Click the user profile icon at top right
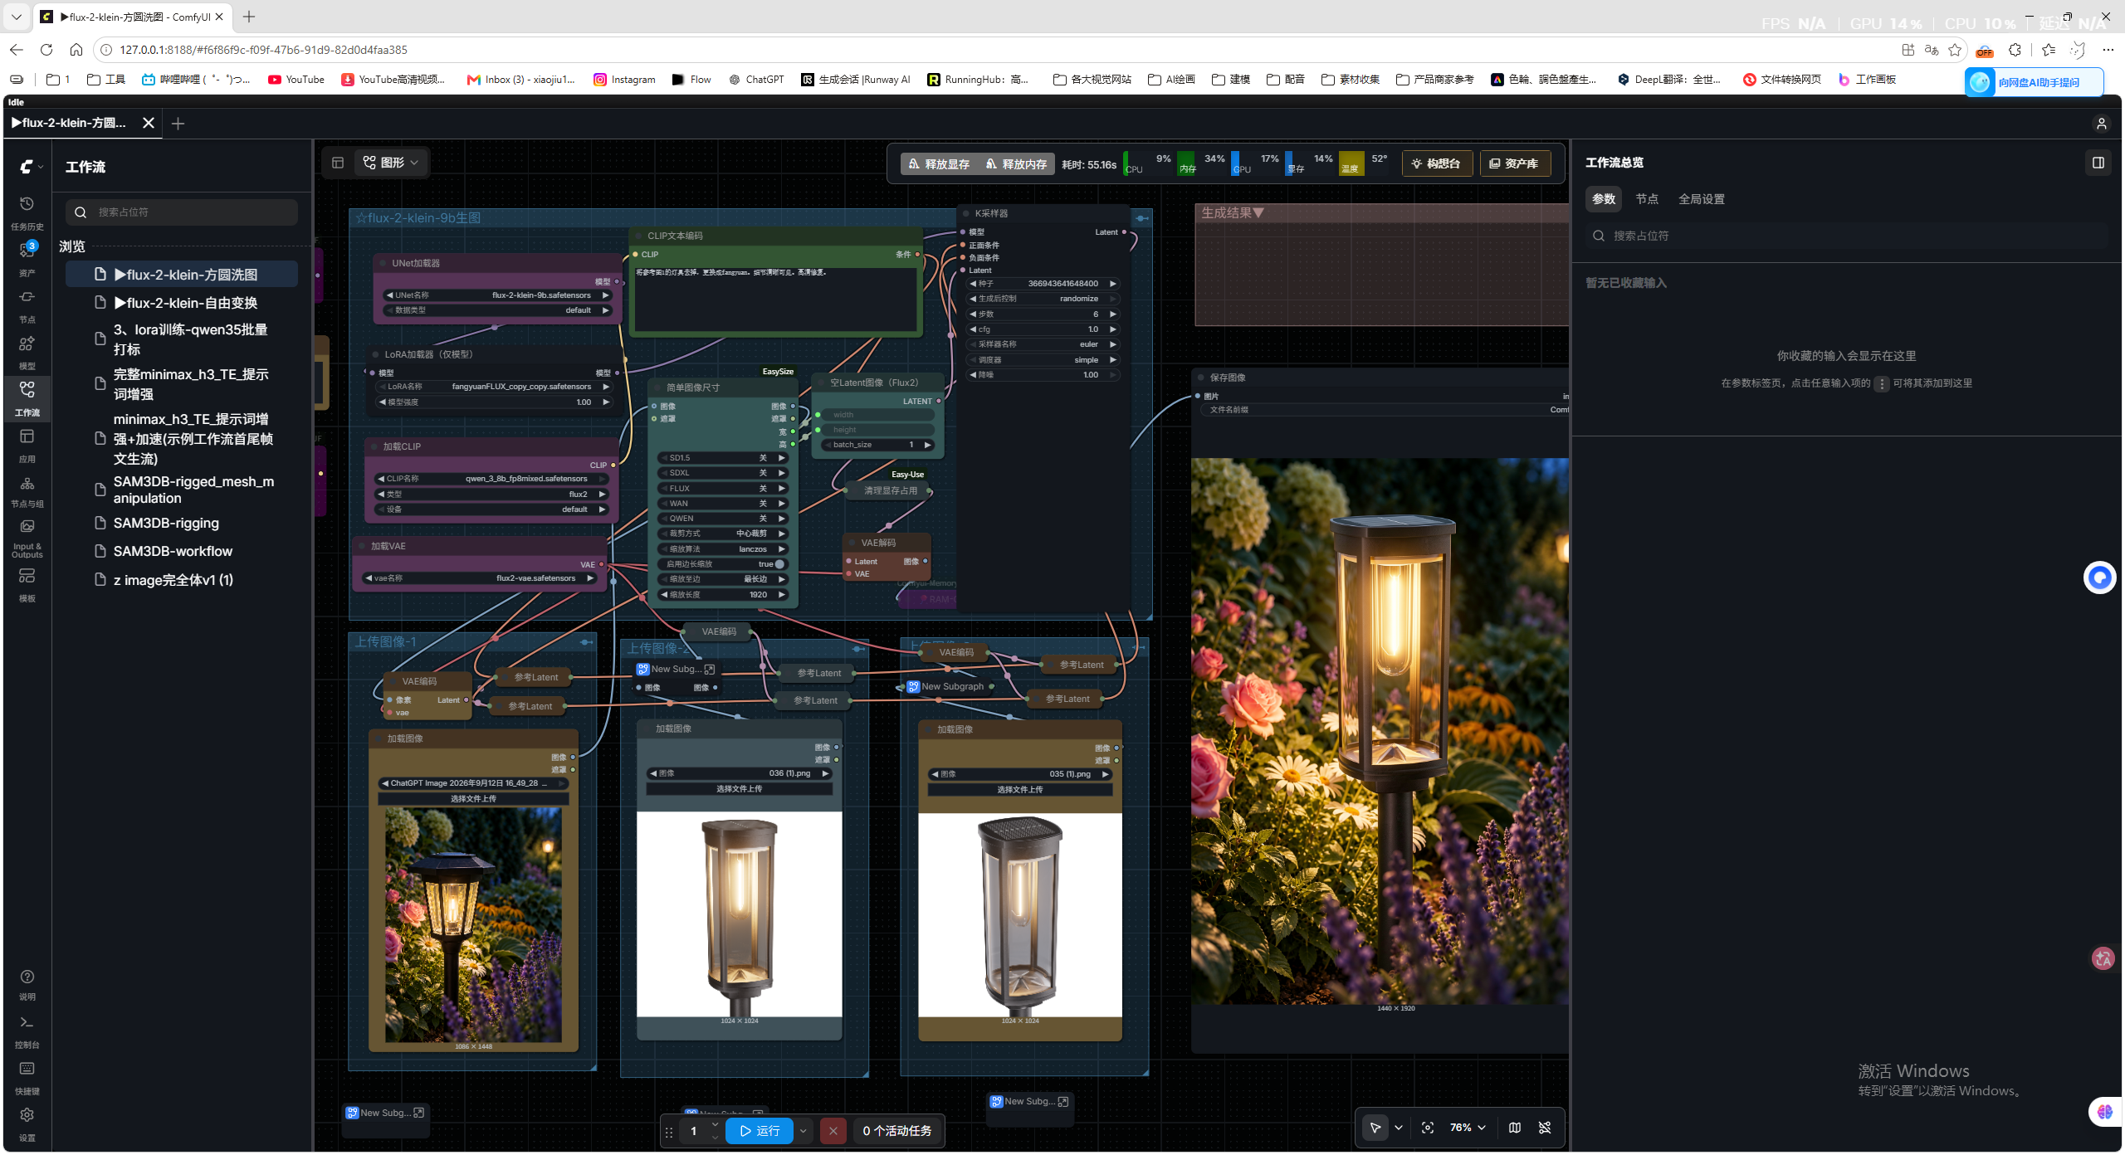Image resolution: width=2125 pixels, height=1155 pixels. point(2102,124)
